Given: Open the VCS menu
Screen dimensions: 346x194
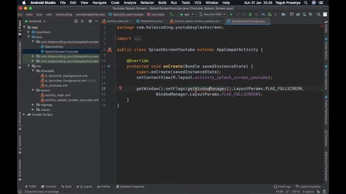Looking at the screenshot, I should pyautogui.click(x=197, y=3).
